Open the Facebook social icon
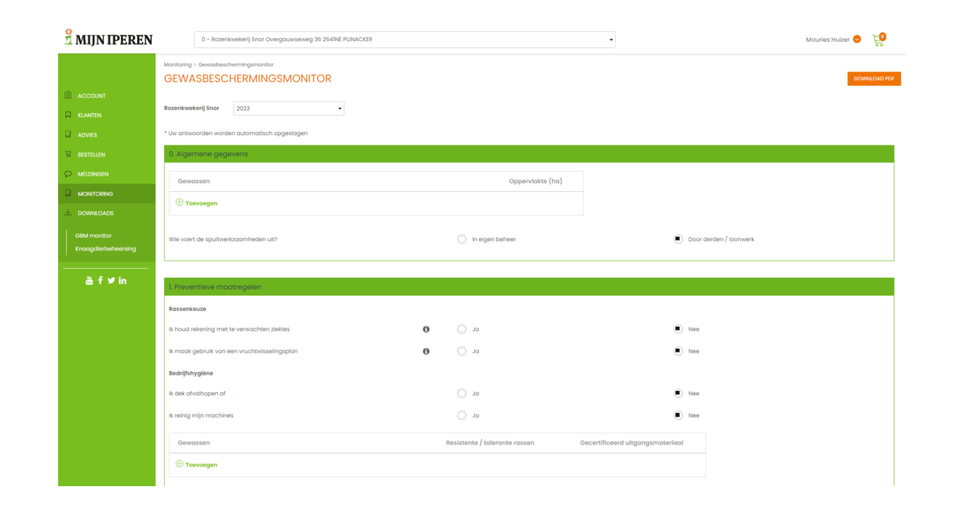Image resolution: width=973 pixels, height=507 pixels. (x=100, y=281)
